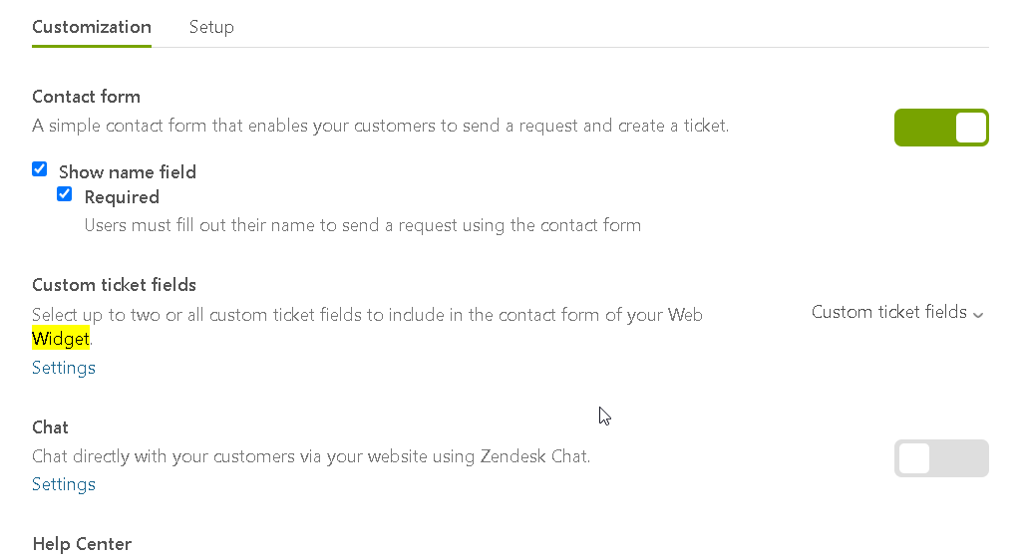Click the chevron arrow beside Custom ticket fields
Viewport: 1023px width, 557px height.
click(978, 314)
